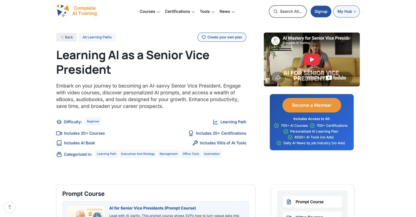Viewport: 416px width, 217px height.
Task: Click Create your own plan button
Action: tap(222, 37)
